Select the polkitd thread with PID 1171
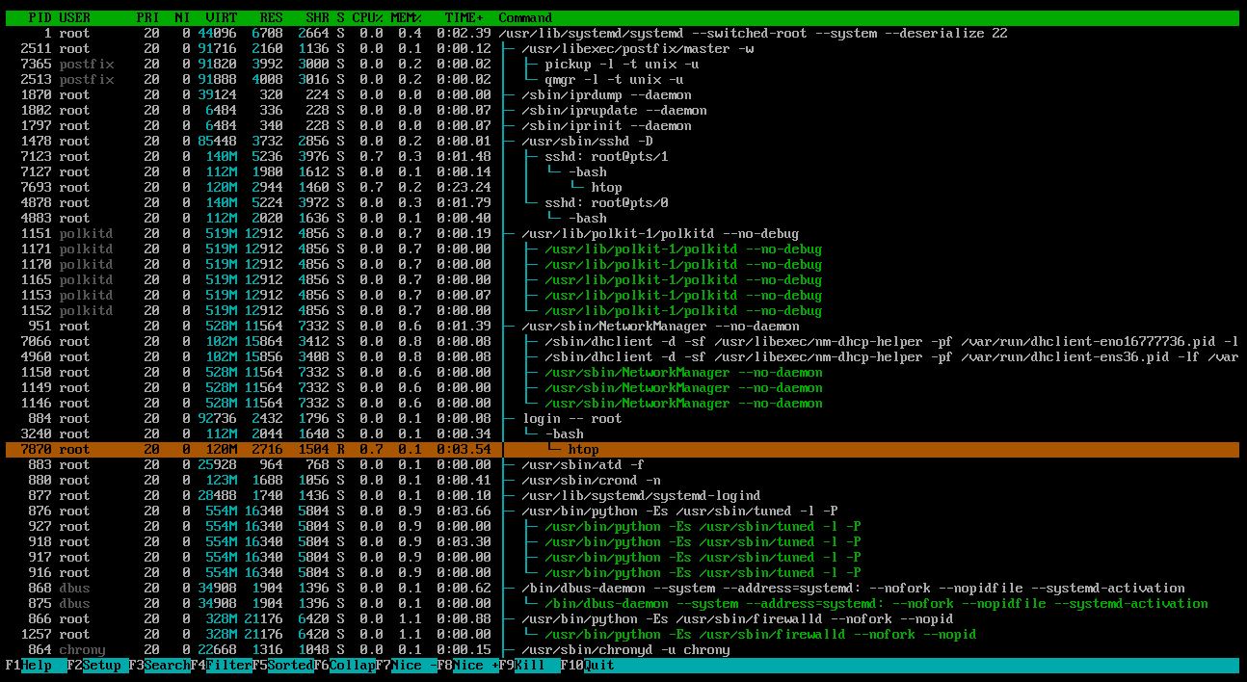This screenshot has height=682, width=1247. [622, 249]
